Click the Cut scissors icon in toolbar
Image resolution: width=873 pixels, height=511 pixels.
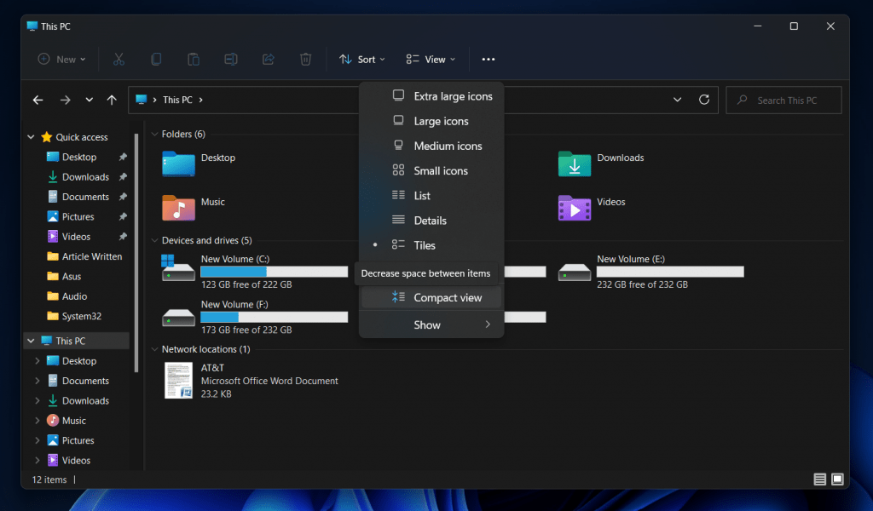[119, 60]
